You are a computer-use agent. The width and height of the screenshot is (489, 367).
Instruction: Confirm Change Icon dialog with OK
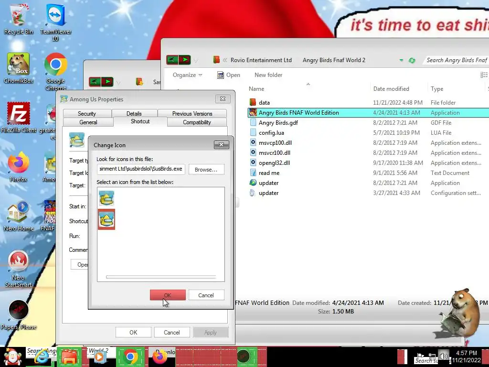point(168,295)
